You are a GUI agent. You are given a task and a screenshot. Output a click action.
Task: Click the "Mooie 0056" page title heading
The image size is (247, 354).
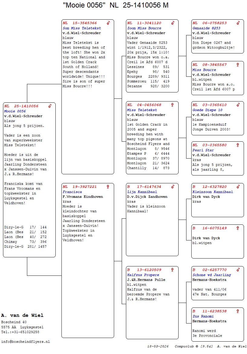[116, 5]
